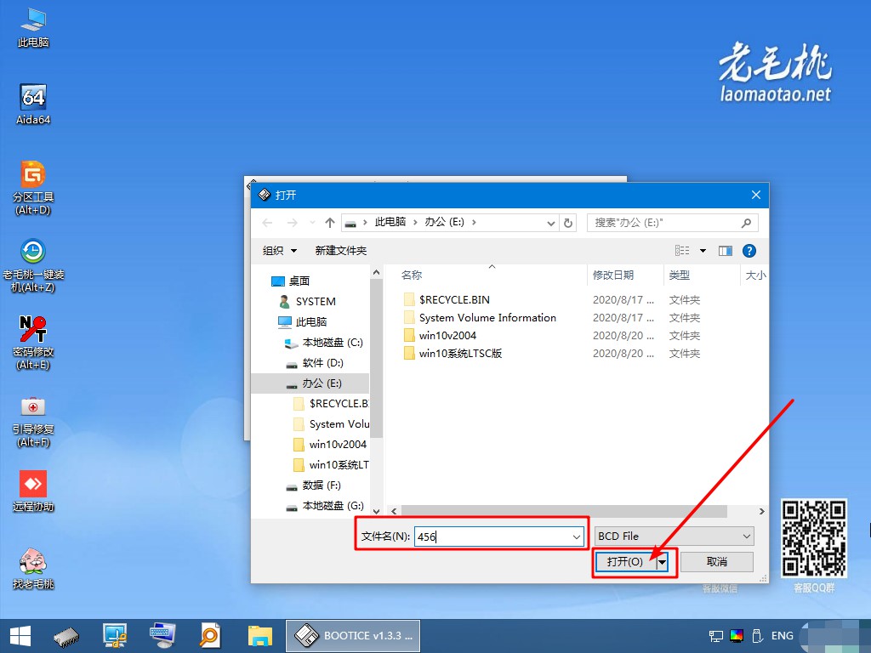Viewport: 871px width, 653px height.
Task: Open the BCD File file-type dropdown
Action: click(x=747, y=536)
